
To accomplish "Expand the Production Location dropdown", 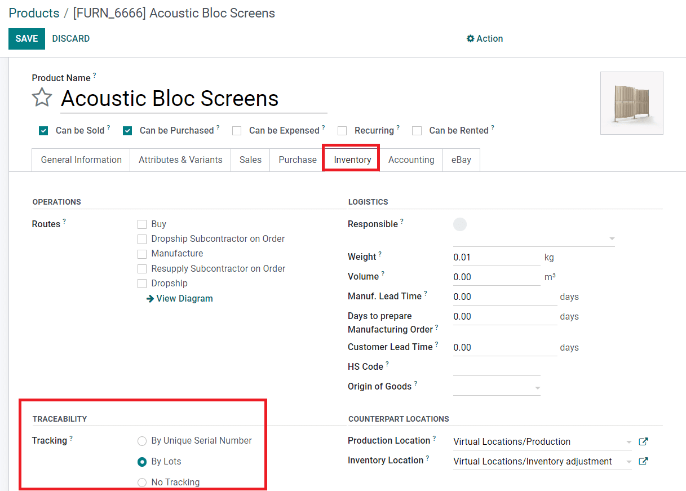I will coord(629,442).
